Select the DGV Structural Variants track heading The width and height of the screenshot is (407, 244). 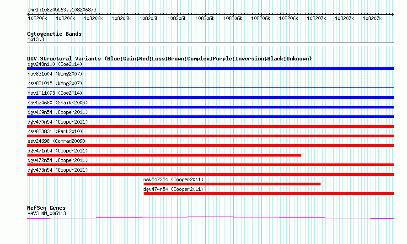click(x=170, y=59)
